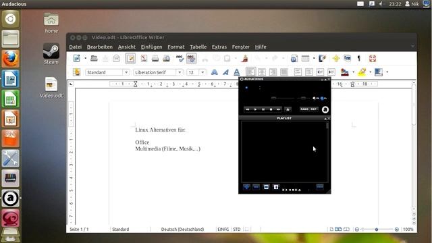
Task: Open the Hilfe menu in Writer
Action: click(261, 47)
